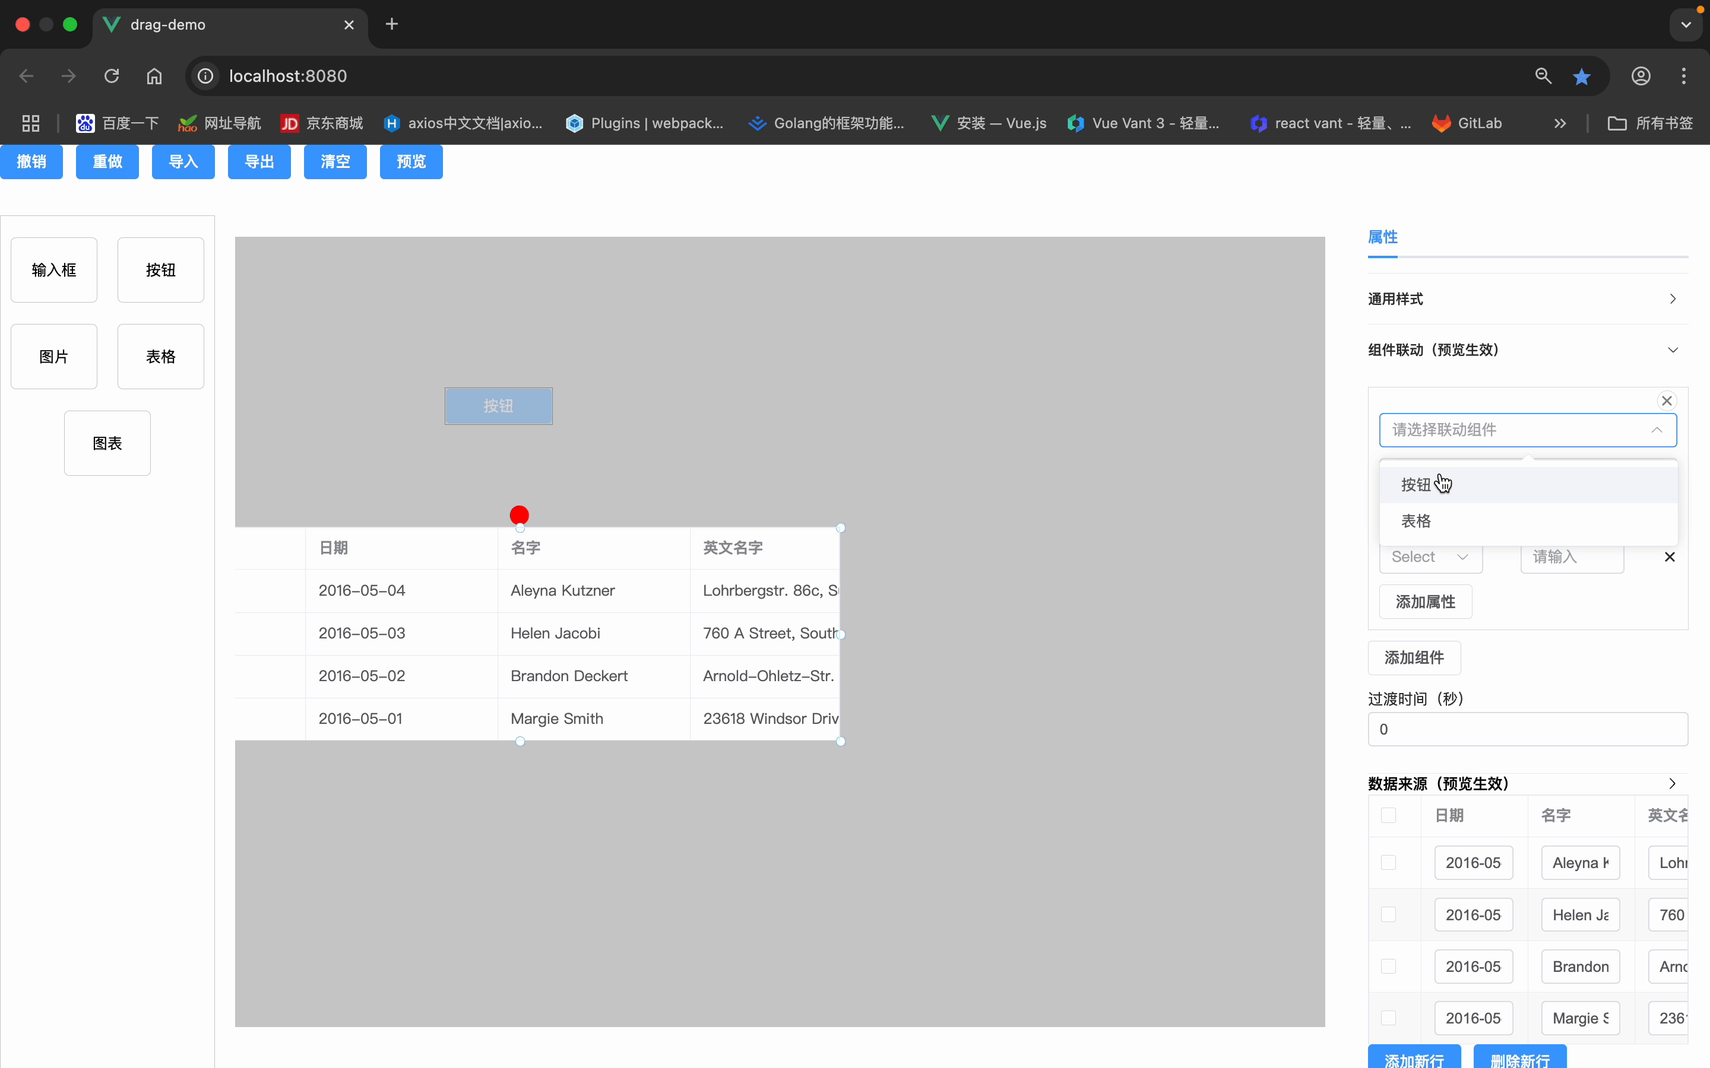Click the 添加组件 button
The width and height of the screenshot is (1710, 1068).
point(1414,657)
